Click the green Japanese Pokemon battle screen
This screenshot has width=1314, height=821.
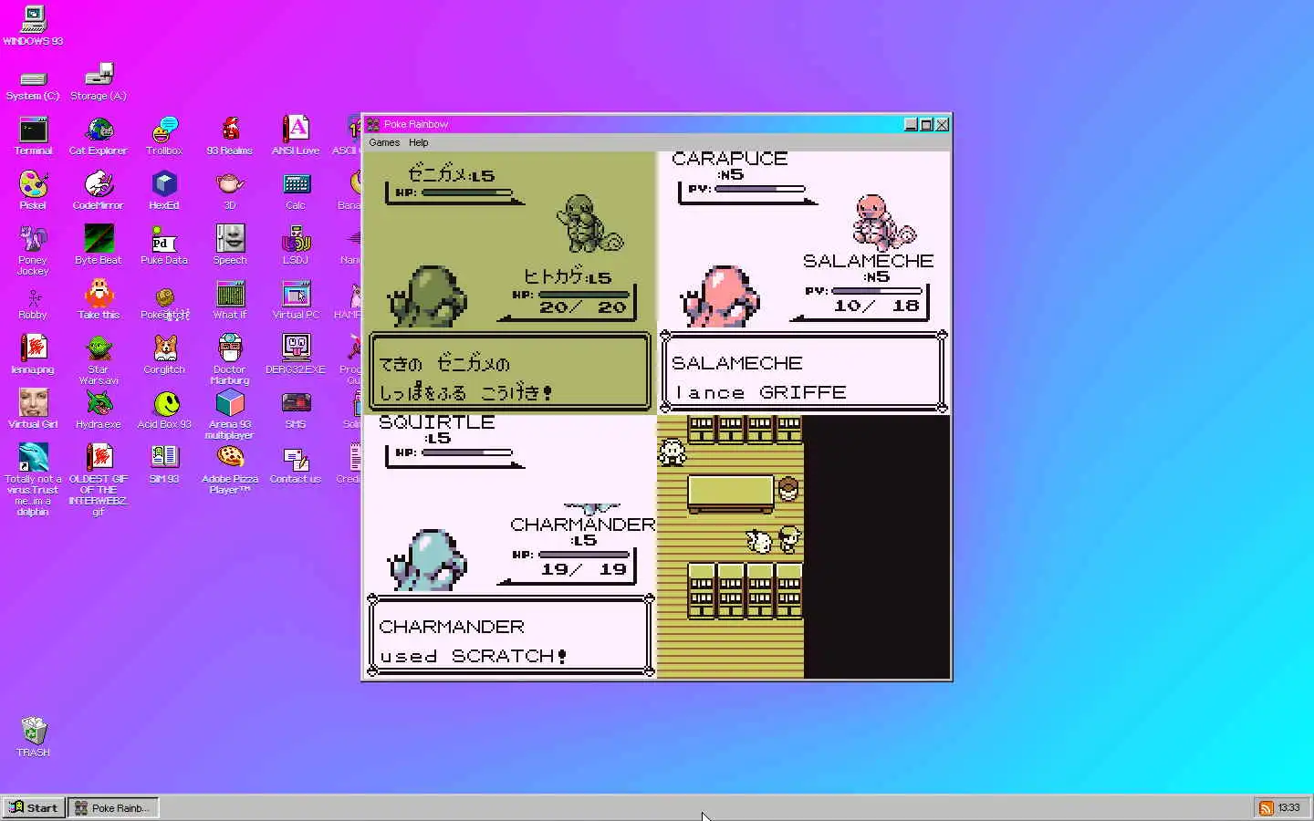(x=510, y=283)
